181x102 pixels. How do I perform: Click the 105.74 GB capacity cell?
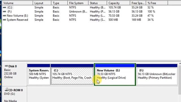115,8
